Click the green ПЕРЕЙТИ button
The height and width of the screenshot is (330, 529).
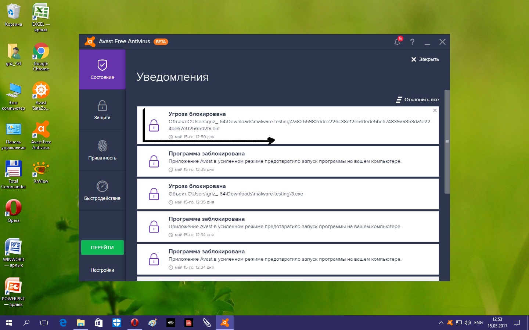(x=102, y=247)
